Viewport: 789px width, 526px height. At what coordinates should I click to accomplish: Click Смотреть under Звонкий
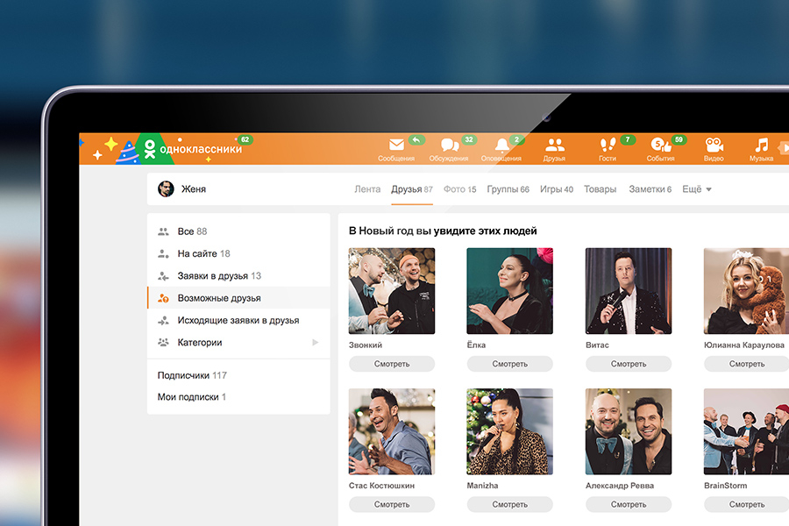(x=392, y=364)
